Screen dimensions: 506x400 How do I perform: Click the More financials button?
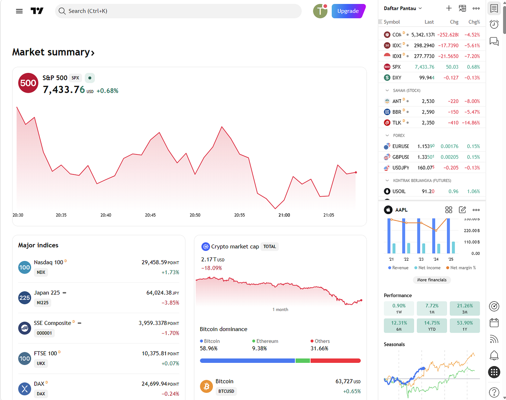[432, 280]
